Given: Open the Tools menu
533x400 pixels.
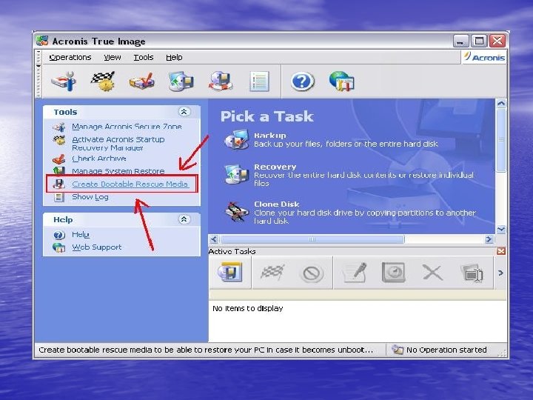Looking at the screenshot, I should [x=143, y=58].
